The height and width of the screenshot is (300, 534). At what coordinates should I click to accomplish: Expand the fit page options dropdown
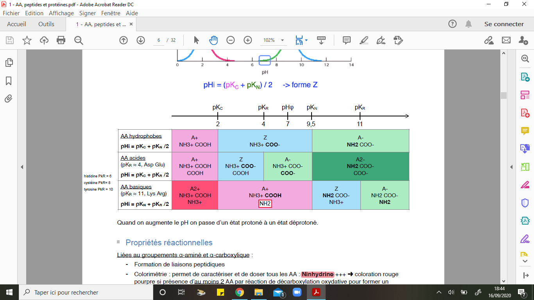click(306, 40)
